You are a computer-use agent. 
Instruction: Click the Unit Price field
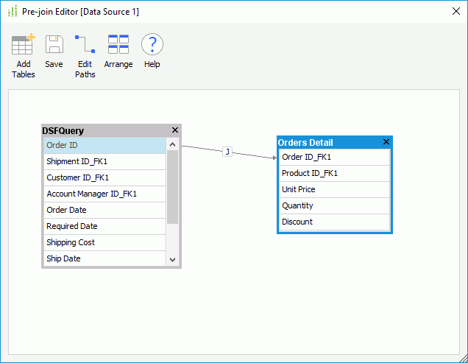(334, 190)
